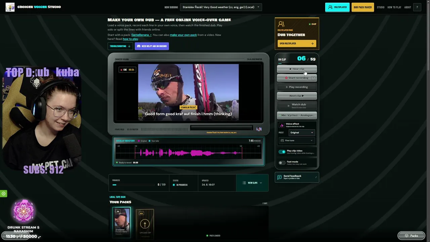Click the Send feedback card
Viewport: 430px width, 242px height.
point(297,177)
